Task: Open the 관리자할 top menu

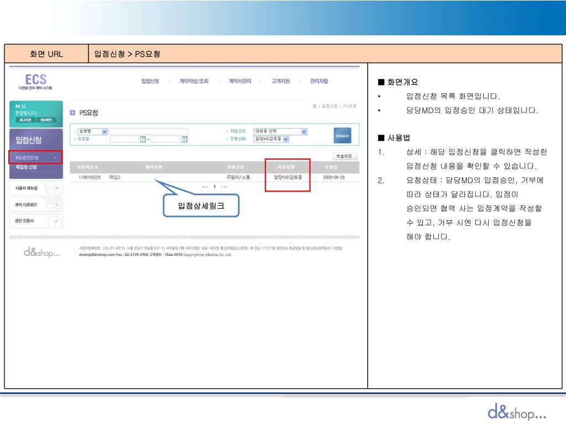Action: pyautogui.click(x=319, y=81)
